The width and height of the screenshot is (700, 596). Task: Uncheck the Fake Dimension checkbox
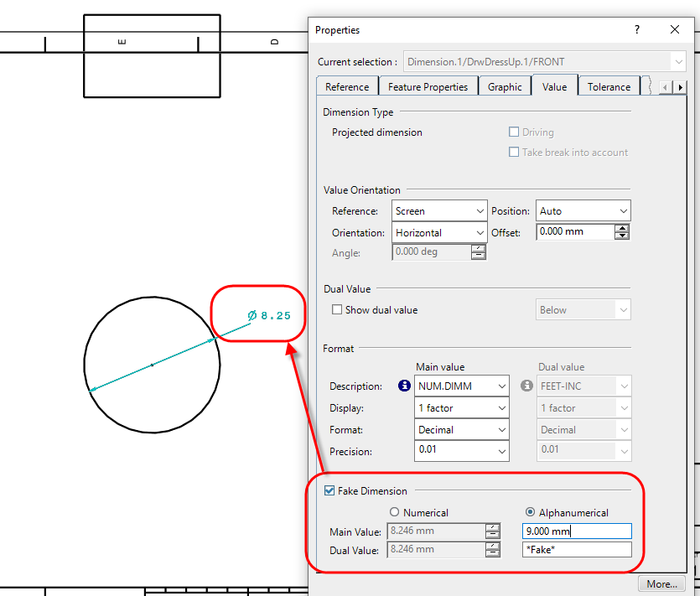(x=329, y=491)
